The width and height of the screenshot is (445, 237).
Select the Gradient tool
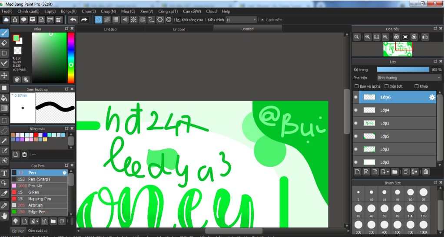pyautogui.click(x=4, y=108)
